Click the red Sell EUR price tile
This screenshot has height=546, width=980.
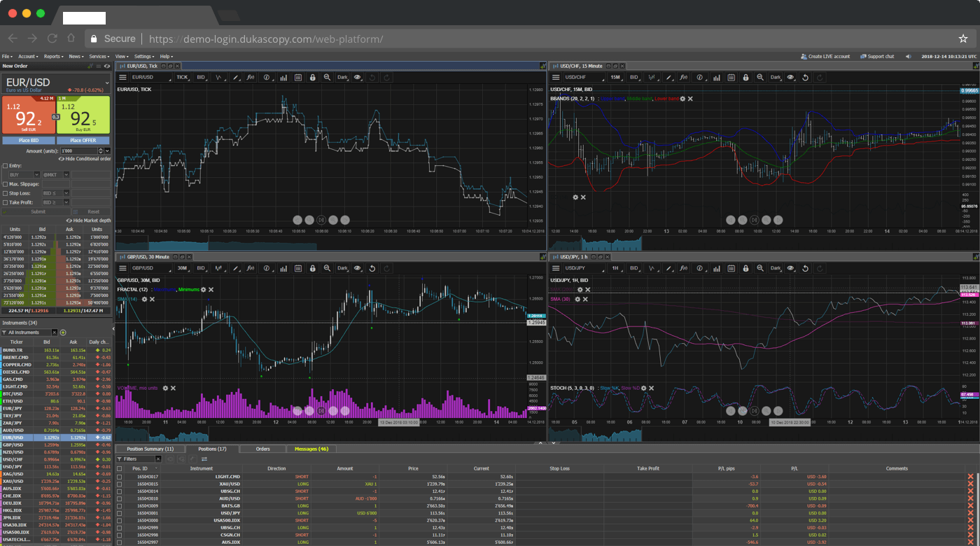click(29, 115)
